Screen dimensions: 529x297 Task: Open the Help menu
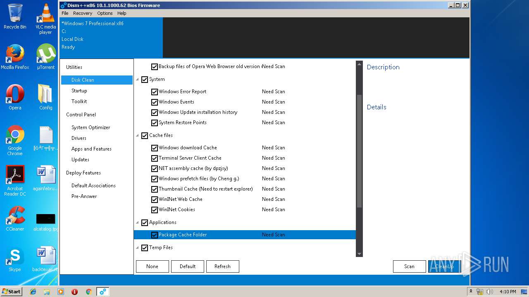click(x=122, y=13)
